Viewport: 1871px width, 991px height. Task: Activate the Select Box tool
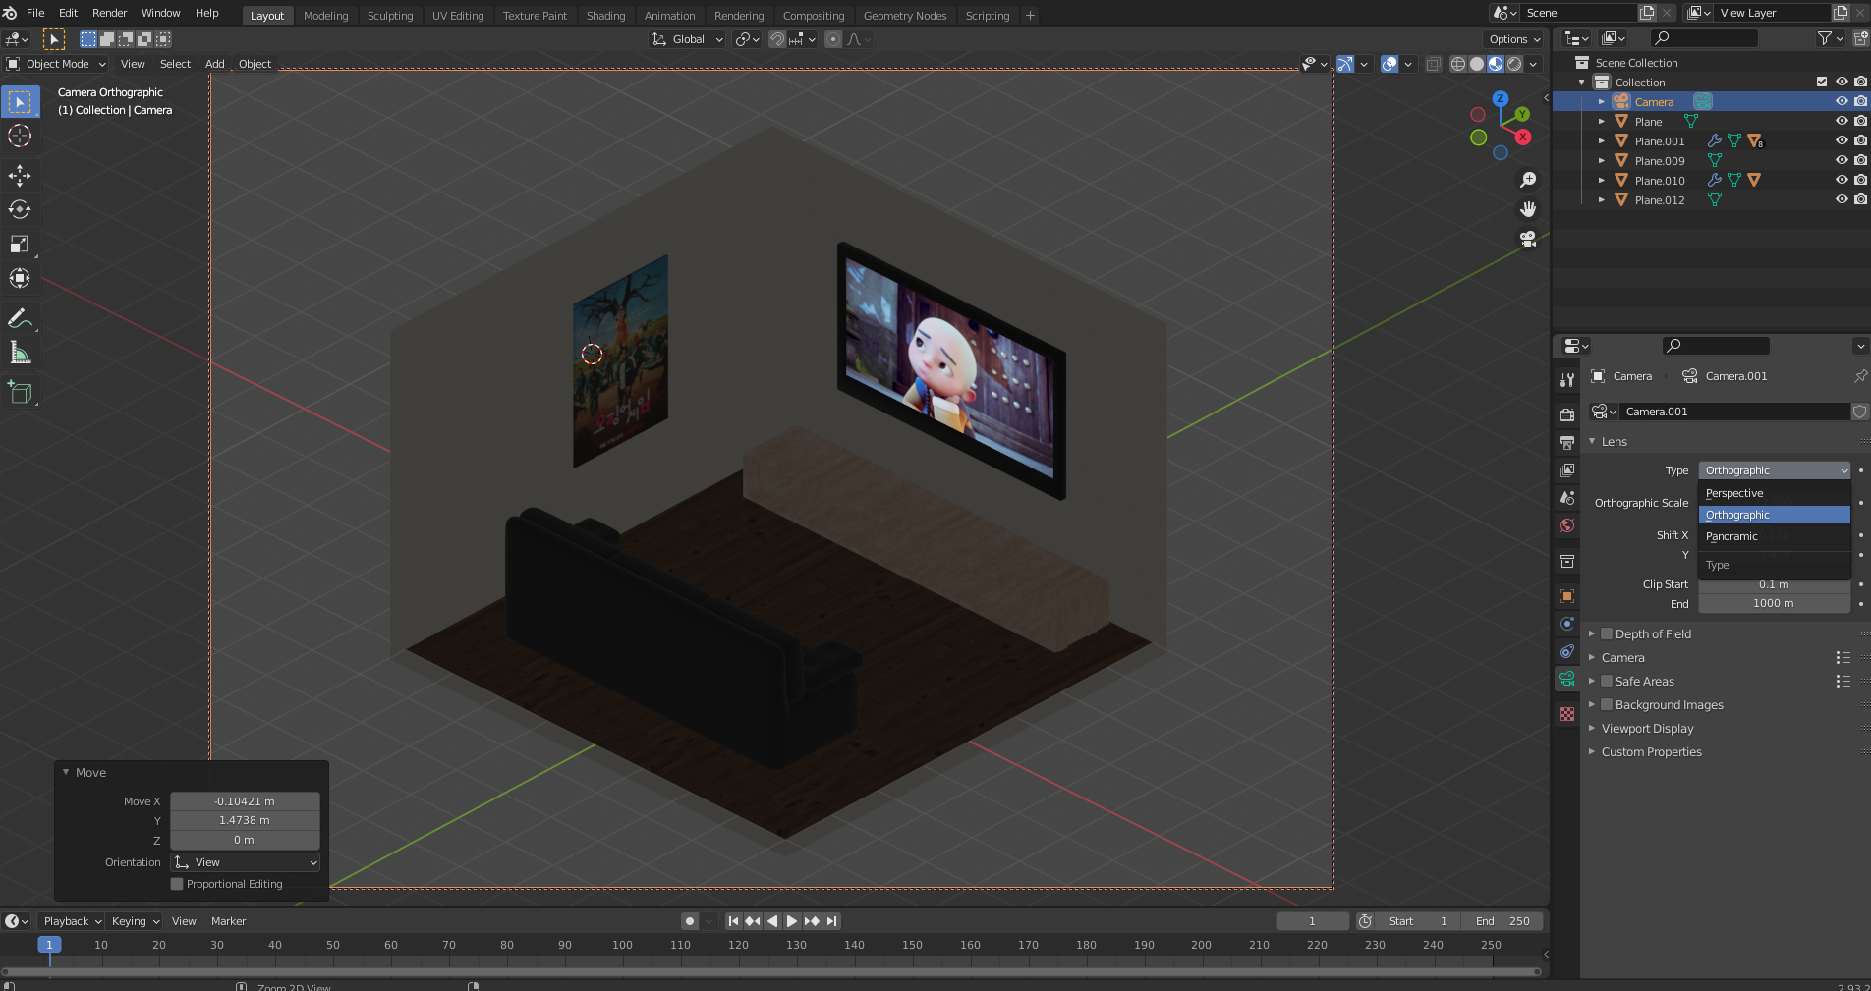(20, 101)
